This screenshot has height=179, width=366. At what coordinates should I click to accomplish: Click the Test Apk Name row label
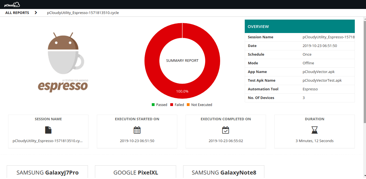(x=262, y=81)
